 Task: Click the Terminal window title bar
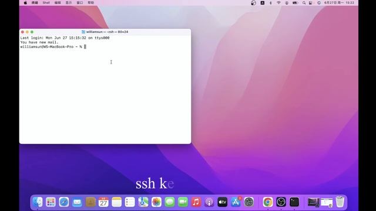pos(105,32)
